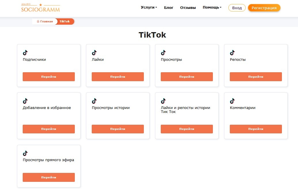Click the Подписчики card title
298x193 pixels.
[34, 59]
